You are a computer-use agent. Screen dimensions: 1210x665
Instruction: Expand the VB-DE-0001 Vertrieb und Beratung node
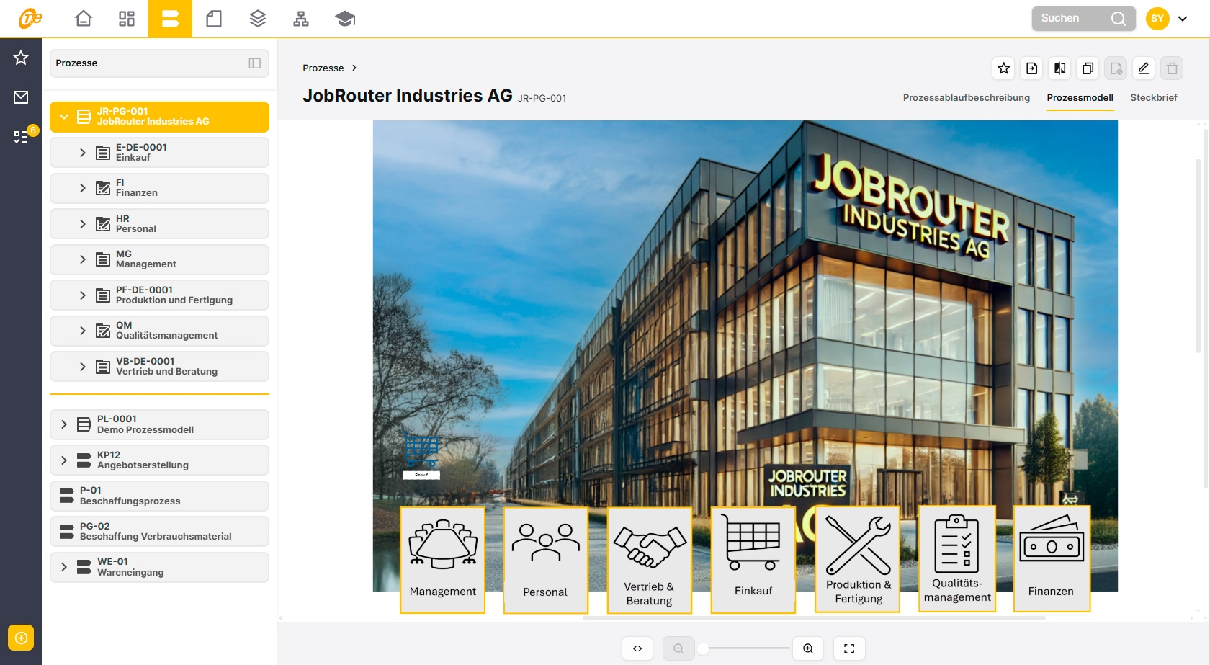[83, 367]
